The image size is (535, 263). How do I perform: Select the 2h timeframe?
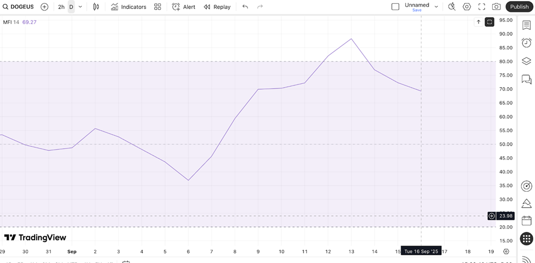click(x=61, y=7)
